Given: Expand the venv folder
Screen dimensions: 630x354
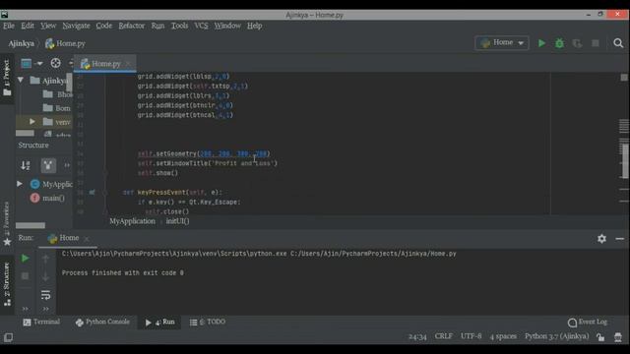Looking at the screenshot, I should click(32, 122).
